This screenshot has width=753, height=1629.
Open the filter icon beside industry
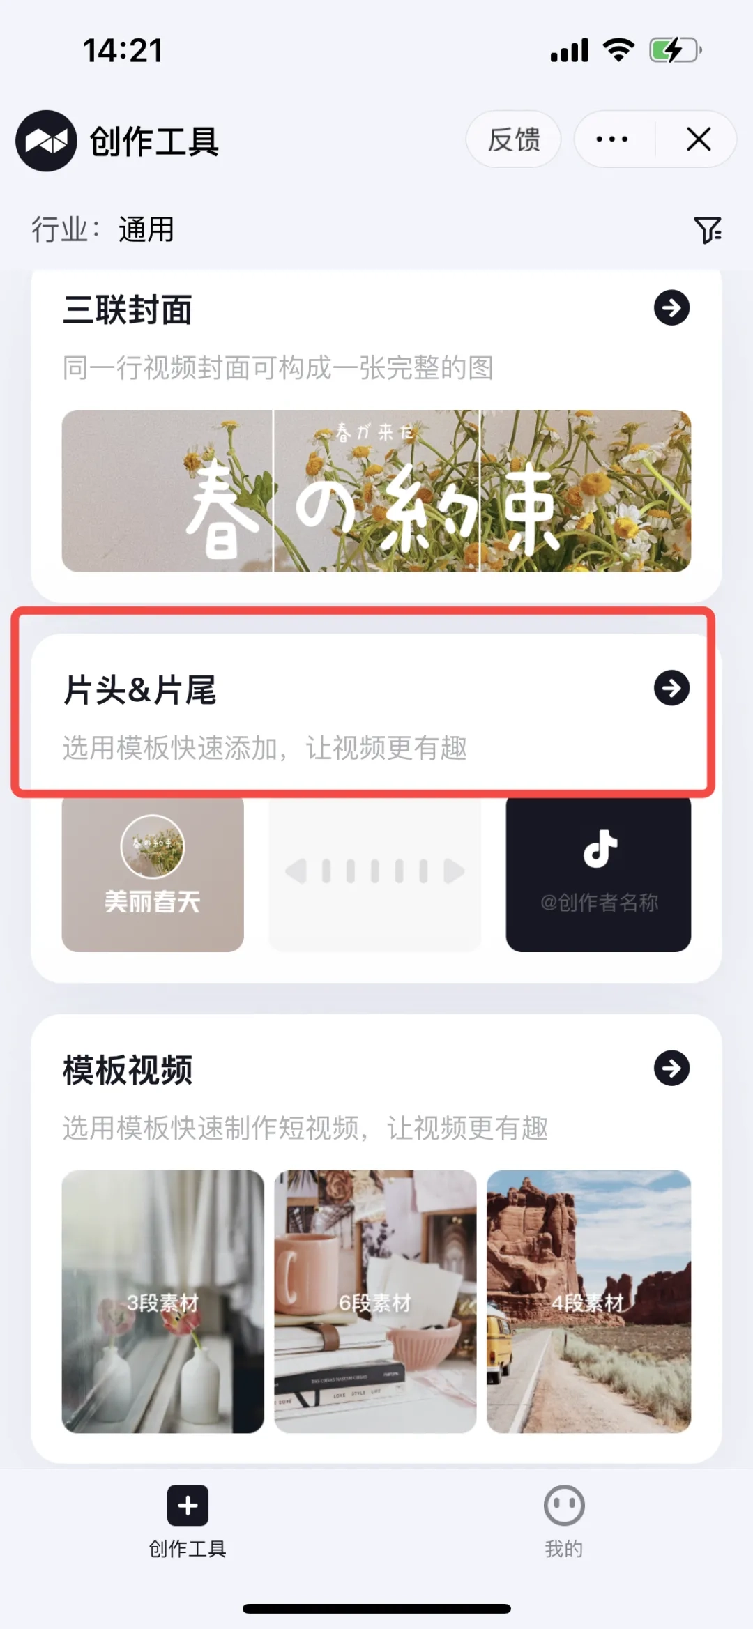point(708,229)
